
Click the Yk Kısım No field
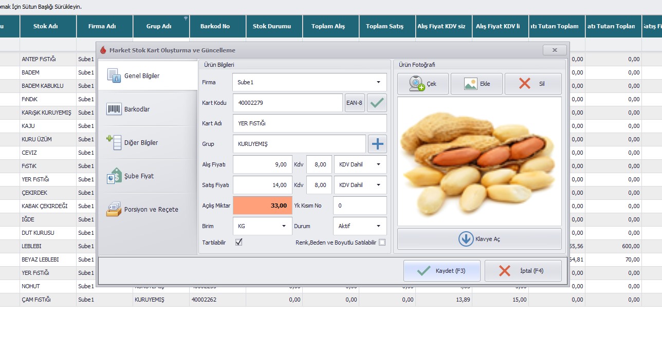click(x=360, y=206)
